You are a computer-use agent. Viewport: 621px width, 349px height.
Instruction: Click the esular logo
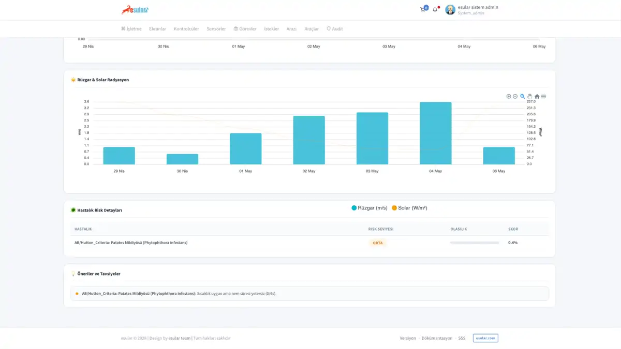[x=135, y=9]
